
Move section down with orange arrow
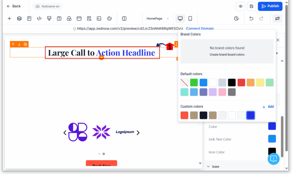pyautogui.click(x=19, y=44)
